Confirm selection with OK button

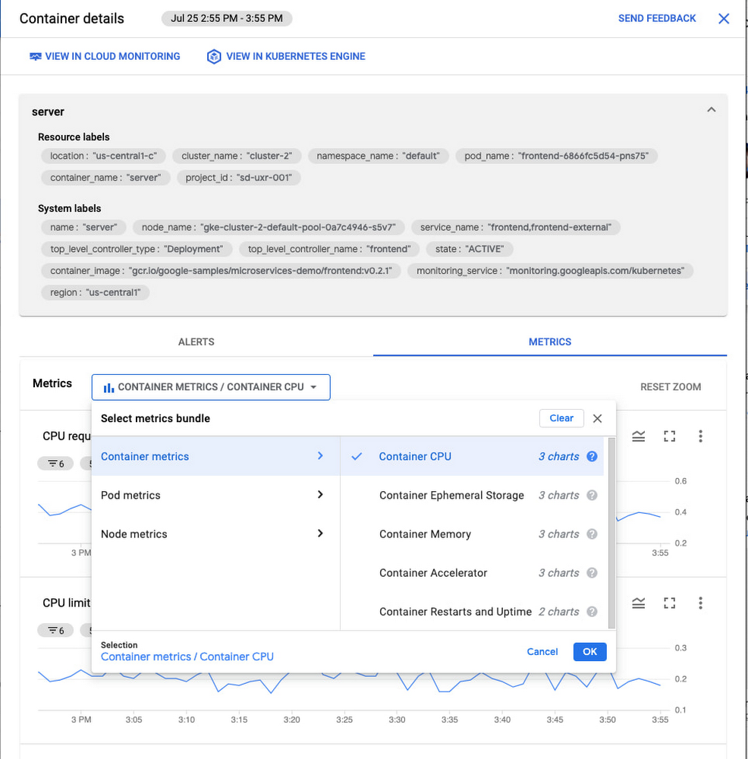click(589, 651)
